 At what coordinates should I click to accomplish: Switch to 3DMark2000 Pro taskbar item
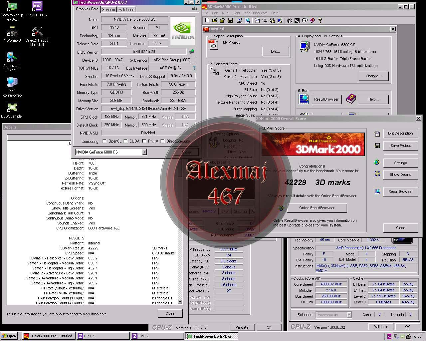tap(48, 336)
